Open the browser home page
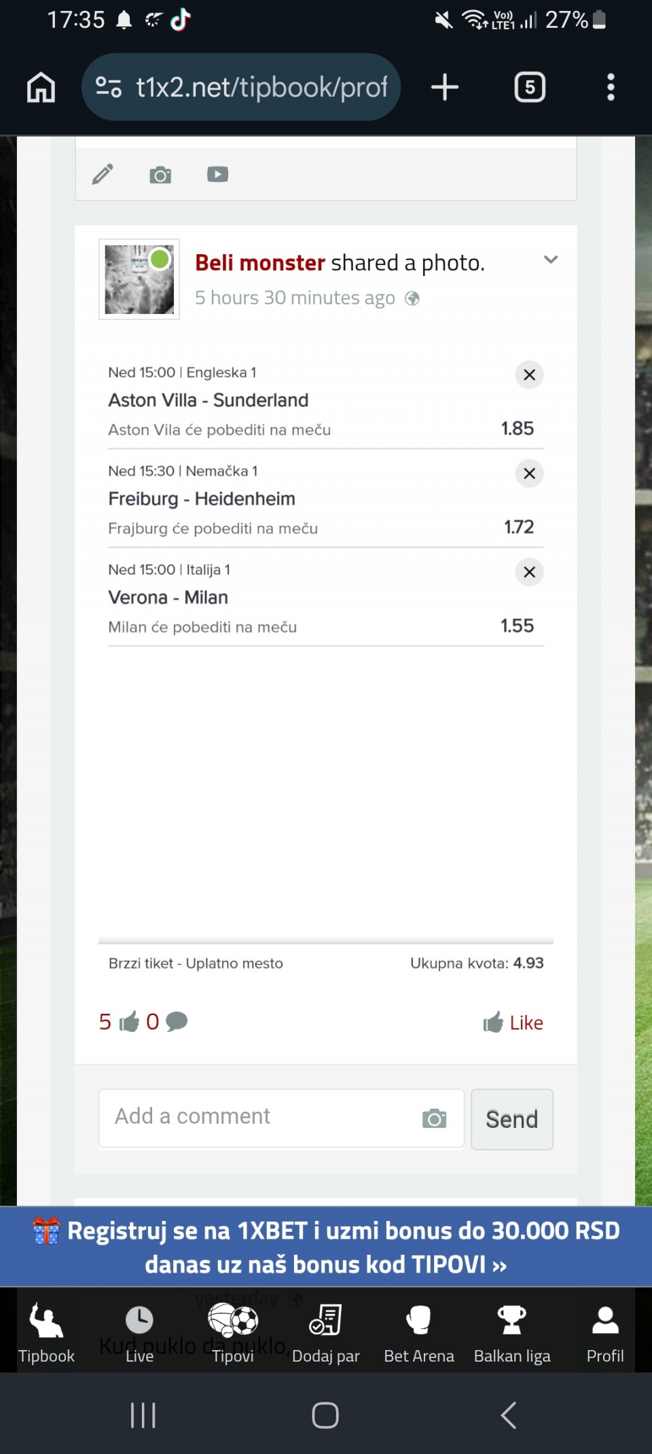Screen dimensions: 652x1454 coord(41,88)
